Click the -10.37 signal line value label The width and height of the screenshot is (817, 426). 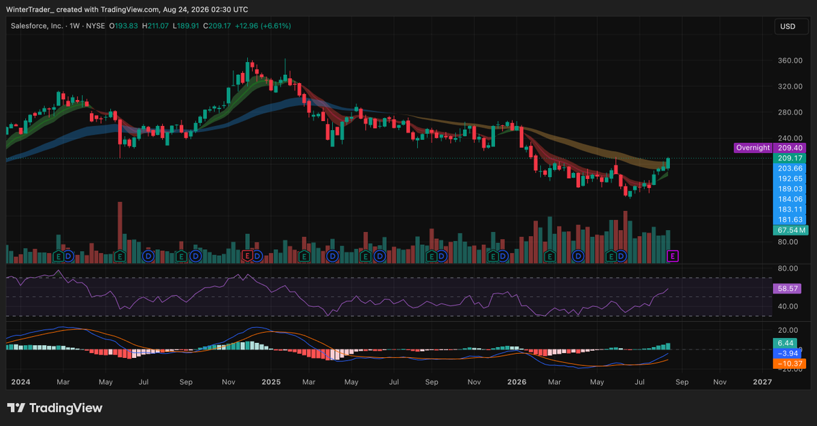[x=789, y=364]
